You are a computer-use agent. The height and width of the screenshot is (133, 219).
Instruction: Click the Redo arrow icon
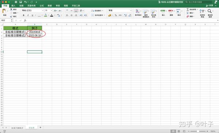31,2
